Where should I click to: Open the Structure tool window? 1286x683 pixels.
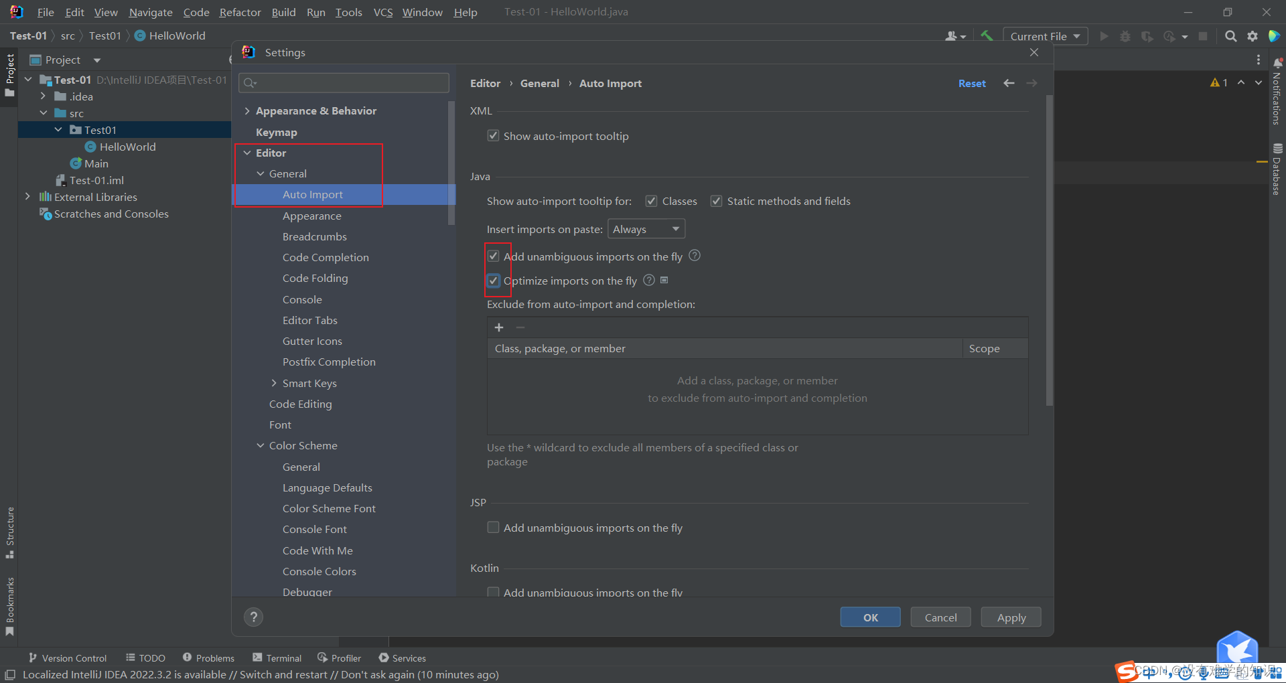coord(10,532)
